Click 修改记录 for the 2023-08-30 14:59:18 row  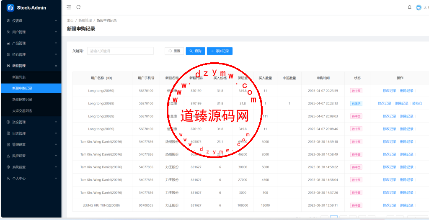tap(390, 141)
